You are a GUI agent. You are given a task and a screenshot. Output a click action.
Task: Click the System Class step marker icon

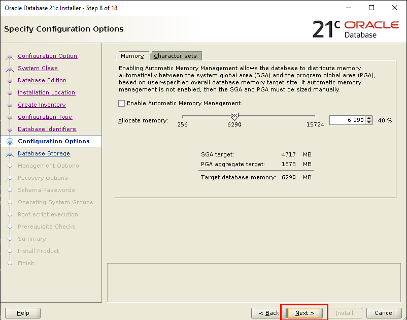(10, 69)
